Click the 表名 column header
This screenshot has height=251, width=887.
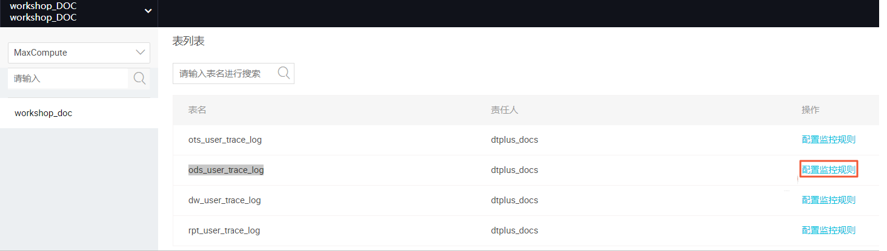tap(198, 109)
